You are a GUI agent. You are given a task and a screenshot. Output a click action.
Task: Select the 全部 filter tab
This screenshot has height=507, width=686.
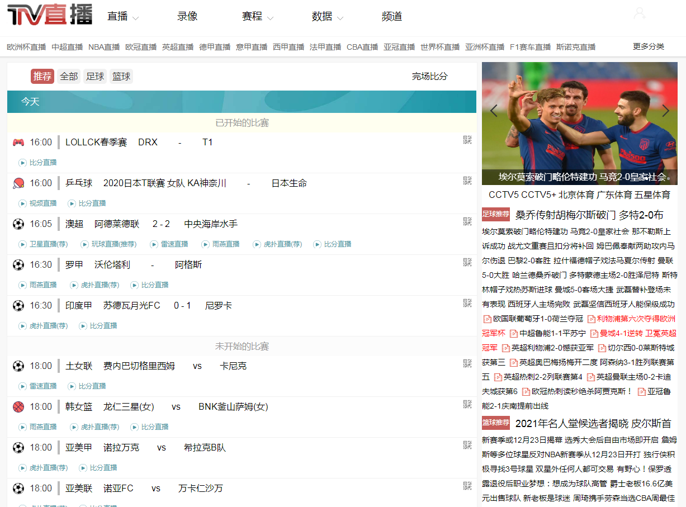pyautogui.click(x=69, y=77)
